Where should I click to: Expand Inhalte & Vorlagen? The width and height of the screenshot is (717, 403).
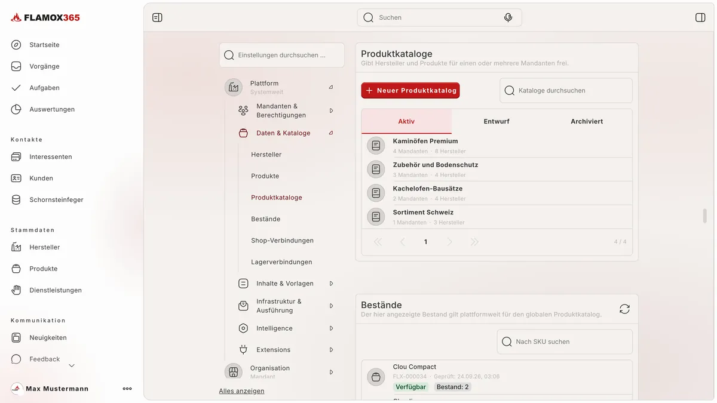pos(331,284)
